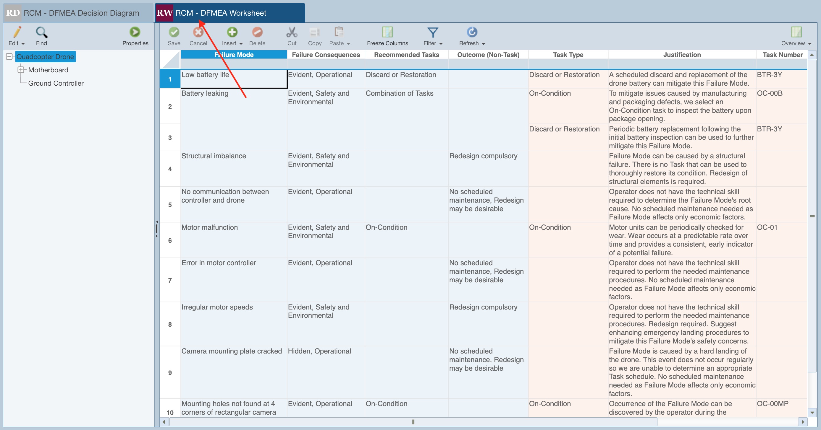This screenshot has height=430, width=821.
Task: Click the Cut scissors icon
Action: tap(292, 32)
